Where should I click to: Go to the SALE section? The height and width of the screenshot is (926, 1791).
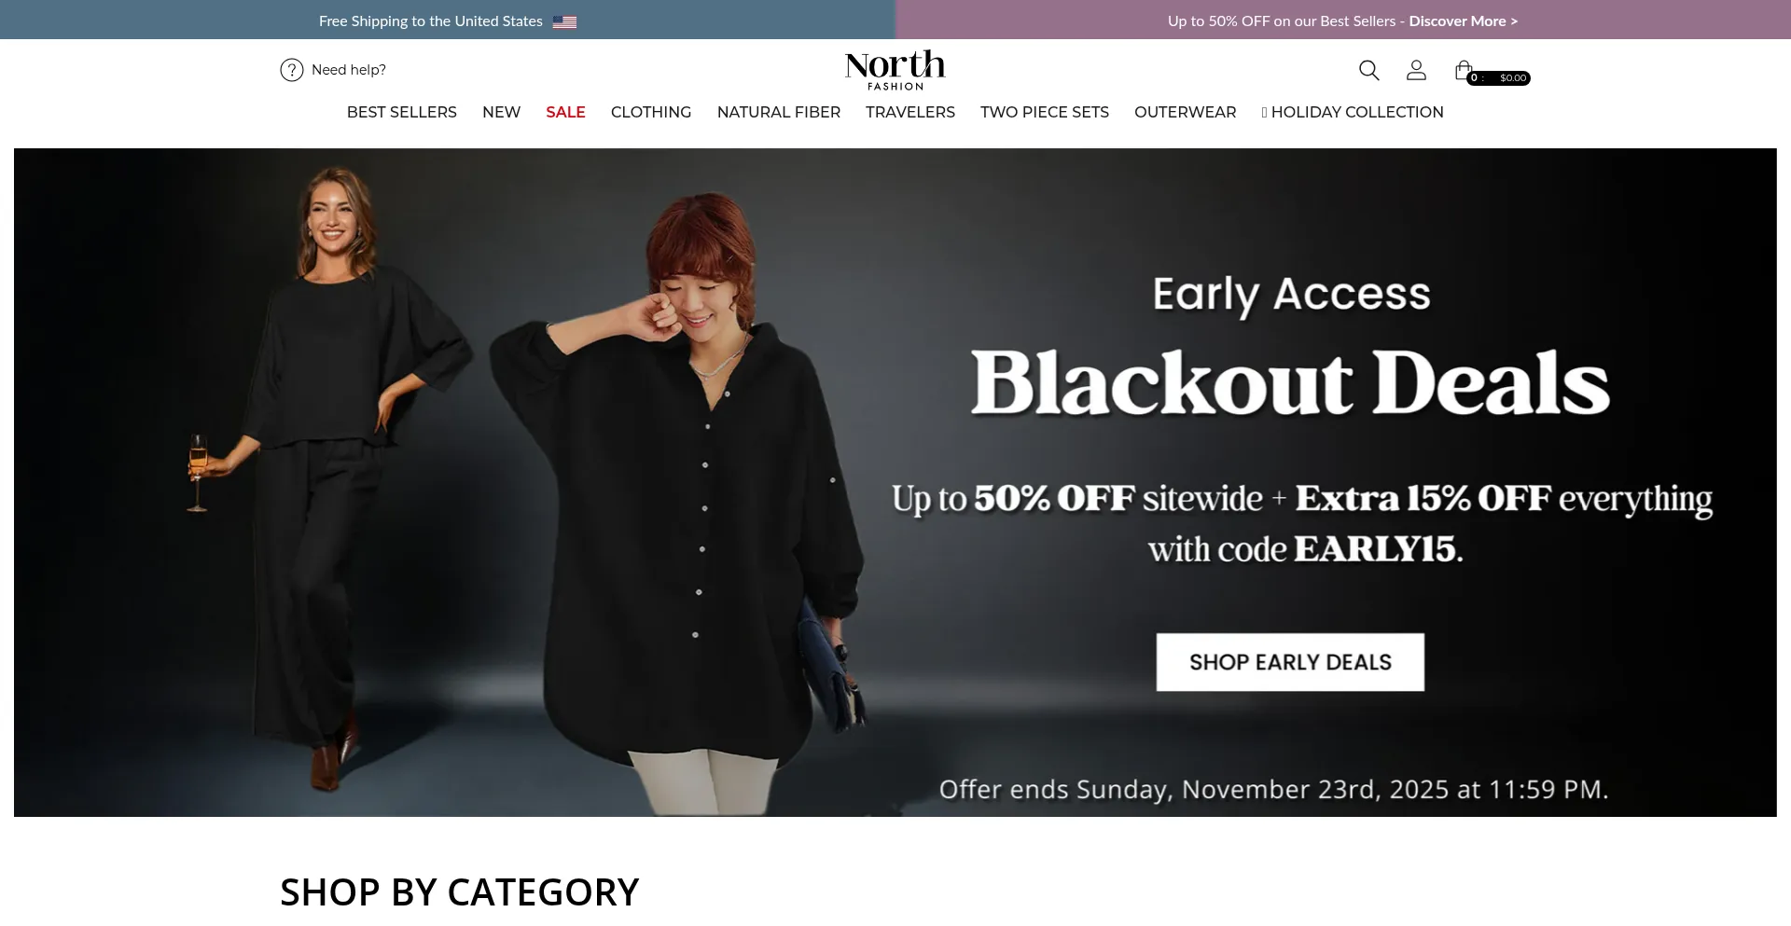[x=565, y=112]
